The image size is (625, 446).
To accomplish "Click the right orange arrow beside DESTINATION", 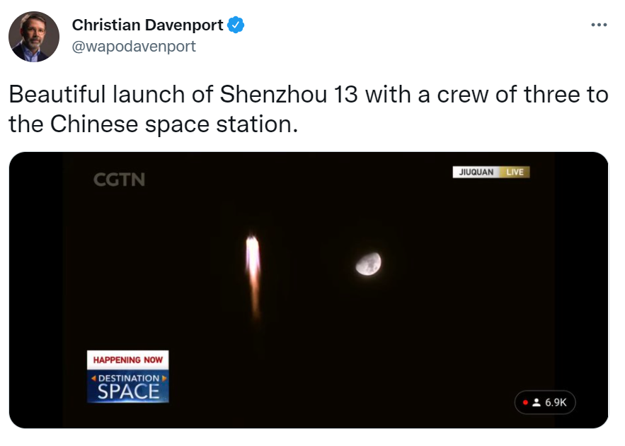I will 164,378.
